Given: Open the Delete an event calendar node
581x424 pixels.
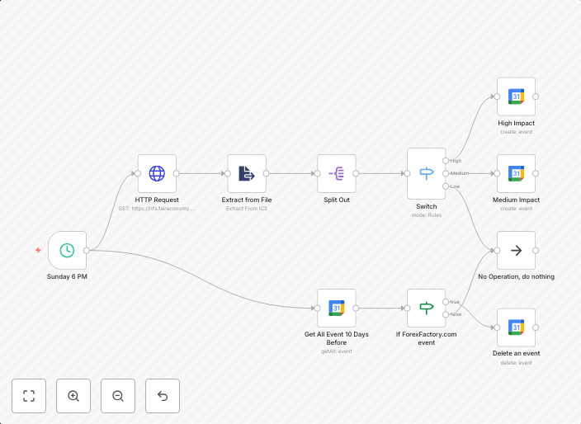Looking at the screenshot, I should tap(516, 327).
